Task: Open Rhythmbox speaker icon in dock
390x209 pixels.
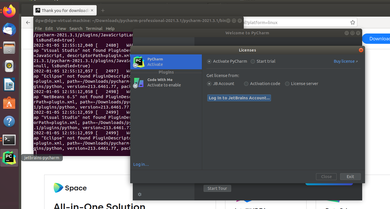Action: [x=9, y=66]
